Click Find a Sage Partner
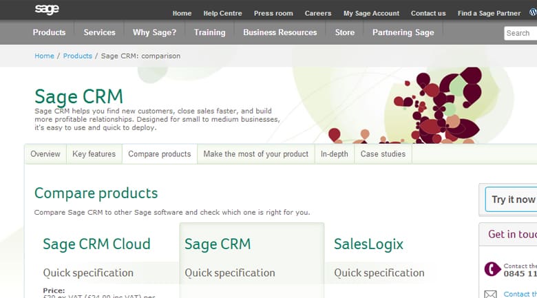537x298 pixels. [489, 13]
